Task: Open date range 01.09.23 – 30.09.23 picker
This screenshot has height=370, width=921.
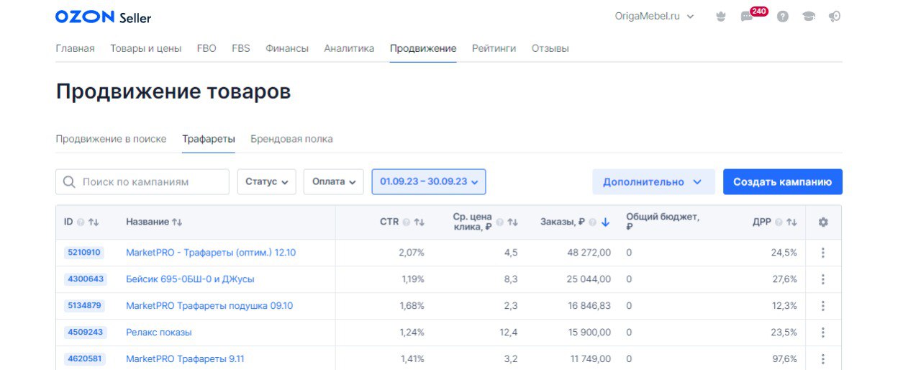Action: click(x=429, y=182)
